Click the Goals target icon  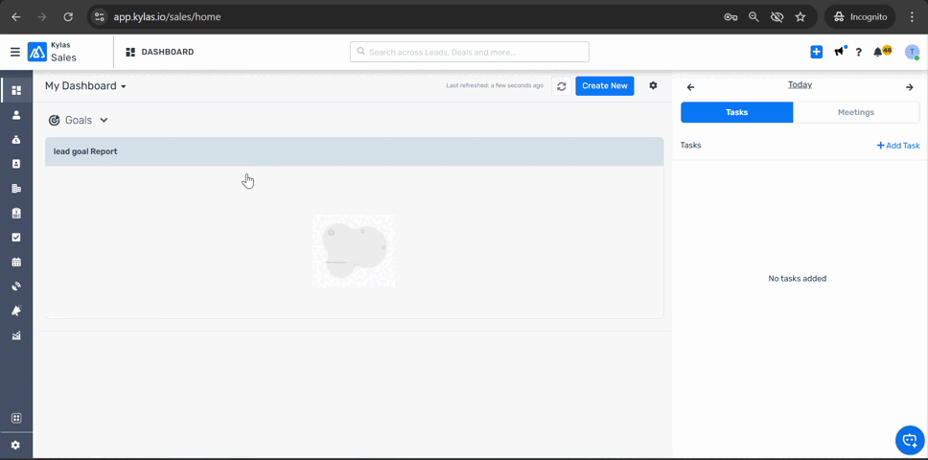click(54, 120)
